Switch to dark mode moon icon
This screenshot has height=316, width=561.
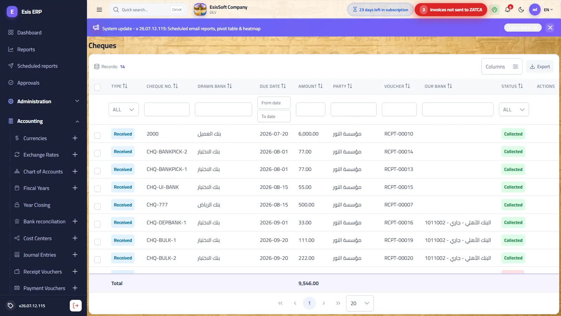coord(521,10)
